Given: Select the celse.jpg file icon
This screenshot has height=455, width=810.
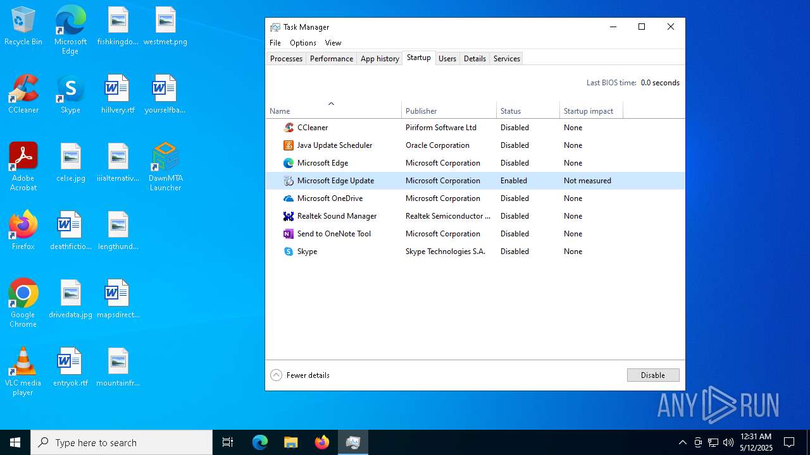Looking at the screenshot, I should pyautogui.click(x=70, y=162).
